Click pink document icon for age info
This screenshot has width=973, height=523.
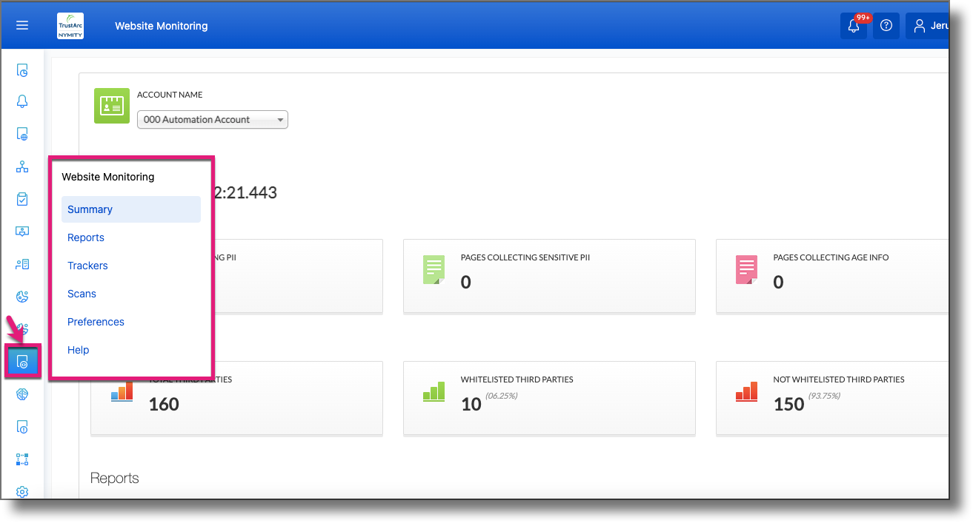pos(746,270)
